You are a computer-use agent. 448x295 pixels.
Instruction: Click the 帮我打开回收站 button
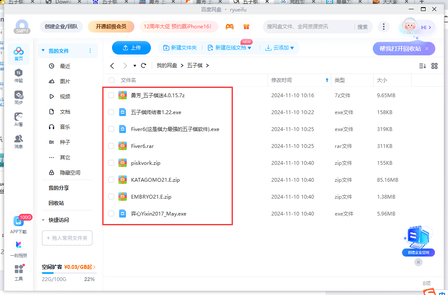pos(400,49)
